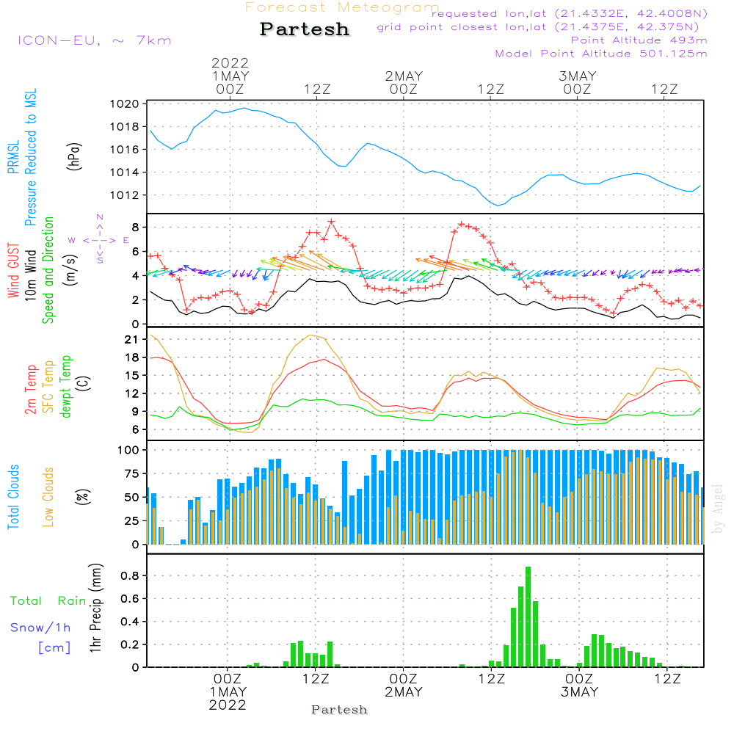This screenshot has width=734, height=734.
Task: Select the ICON-EU ~7km model label
Action: [x=95, y=40]
